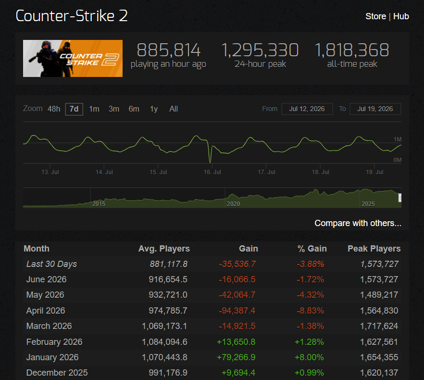This screenshot has height=380, width=424.
Task: Click the 1,564,830 peak for April 2026
Action: click(x=379, y=310)
